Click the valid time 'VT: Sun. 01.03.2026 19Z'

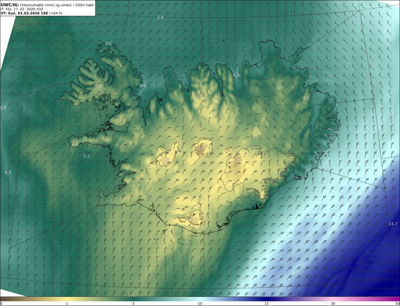pyautogui.click(x=24, y=13)
